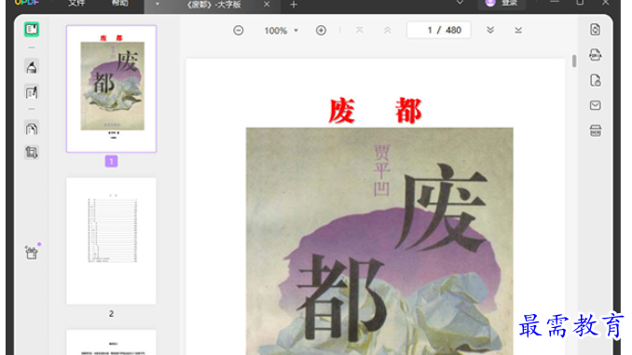Image resolution: width=632 pixels, height=355 pixels.
Task: Edit the page number field
Action: click(x=439, y=30)
